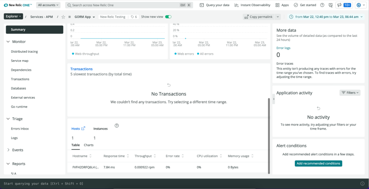The height and width of the screenshot is (189, 369).
Task: Expand the Filters dropdown in Application activity
Action: [x=350, y=93]
